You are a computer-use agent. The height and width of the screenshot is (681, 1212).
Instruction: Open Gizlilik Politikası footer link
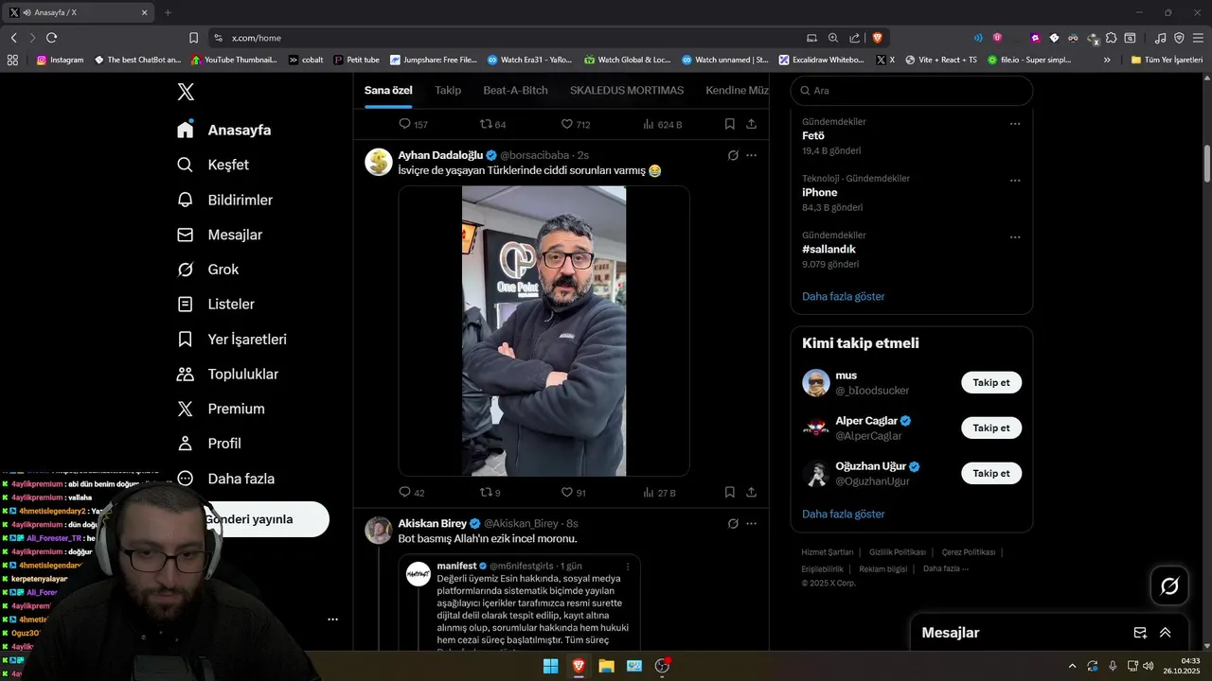click(898, 552)
